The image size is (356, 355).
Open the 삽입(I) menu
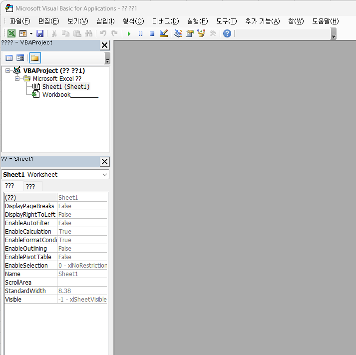point(105,21)
